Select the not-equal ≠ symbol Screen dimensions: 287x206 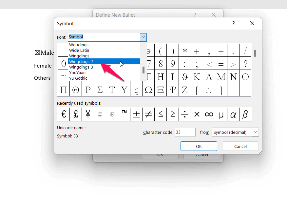[x=148, y=114]
